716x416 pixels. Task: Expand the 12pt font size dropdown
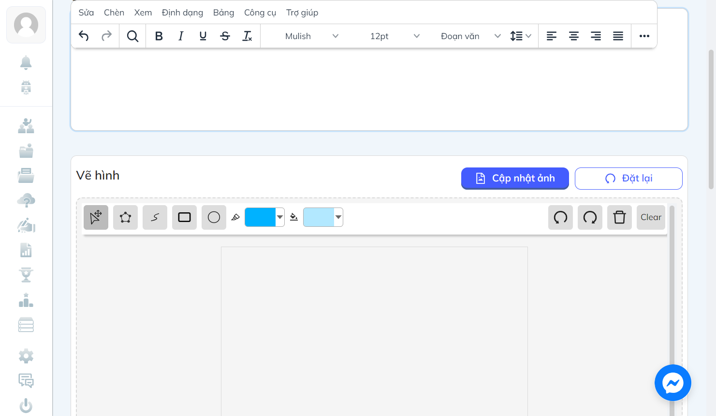(x=395, y=36)
